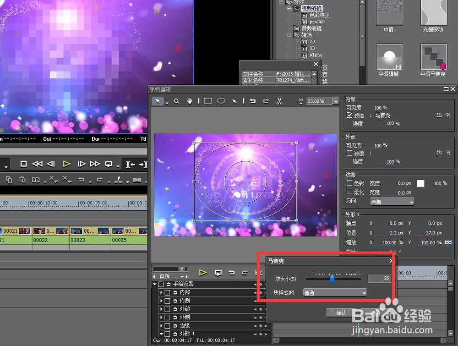Click the ripple delete icon in timeline toolbar
Screen dimensions: 458x346
67,180
